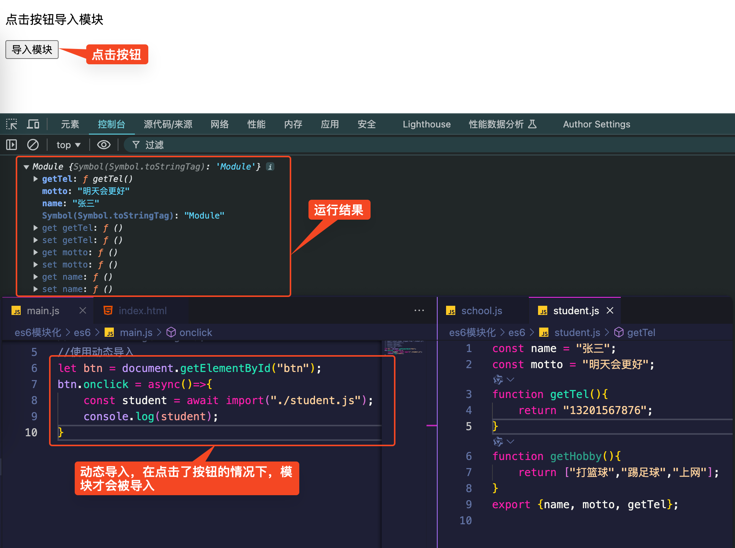Click the AI code lens icon above getHobby
735x548 pixels.
point(498,442)
